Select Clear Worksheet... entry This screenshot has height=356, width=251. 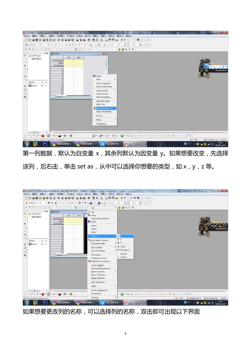(x=105, y=112)
